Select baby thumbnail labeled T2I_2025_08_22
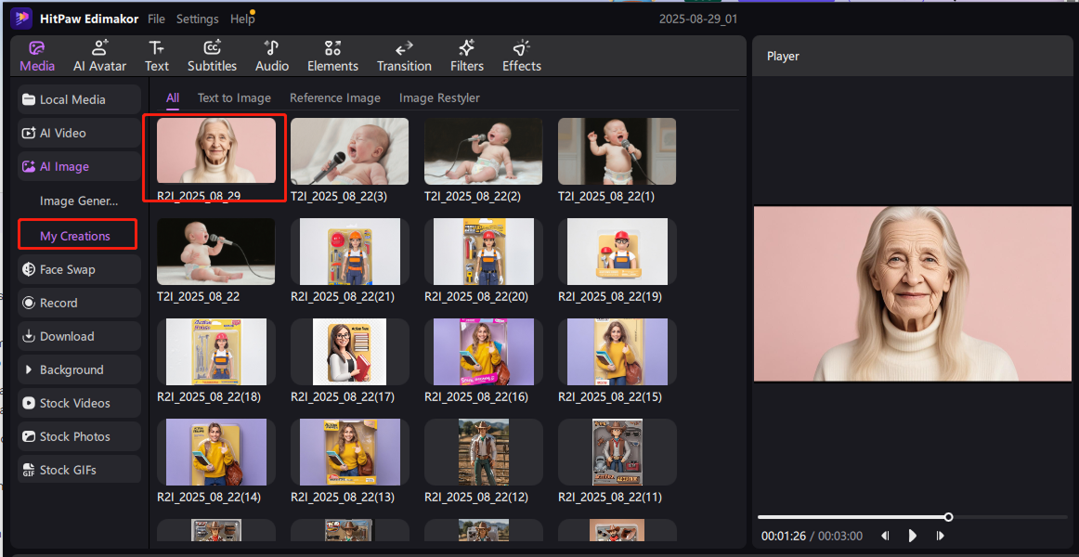This screenshot has height=557, width=1079. (x=216, y=252)
